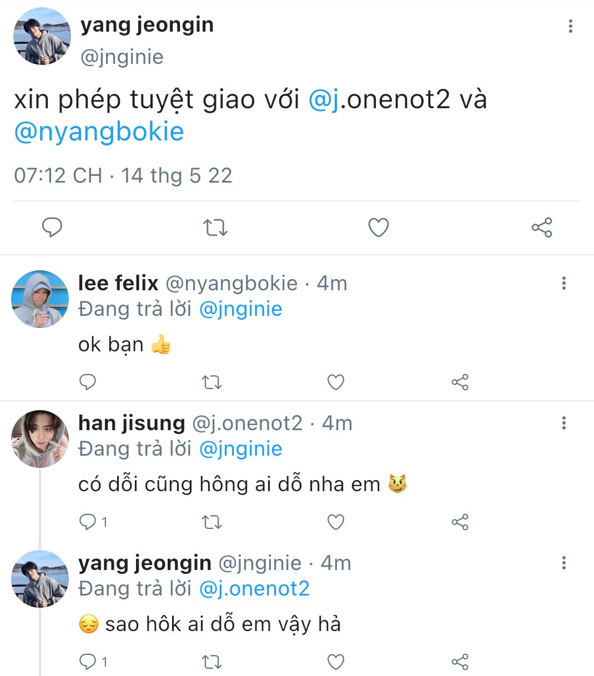Open more options on lee felix's reply

563,283
